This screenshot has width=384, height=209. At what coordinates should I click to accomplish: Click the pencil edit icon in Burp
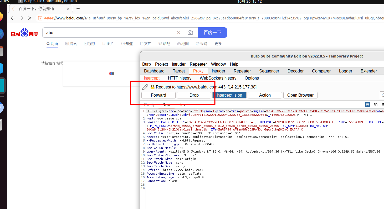click(145, 87)
